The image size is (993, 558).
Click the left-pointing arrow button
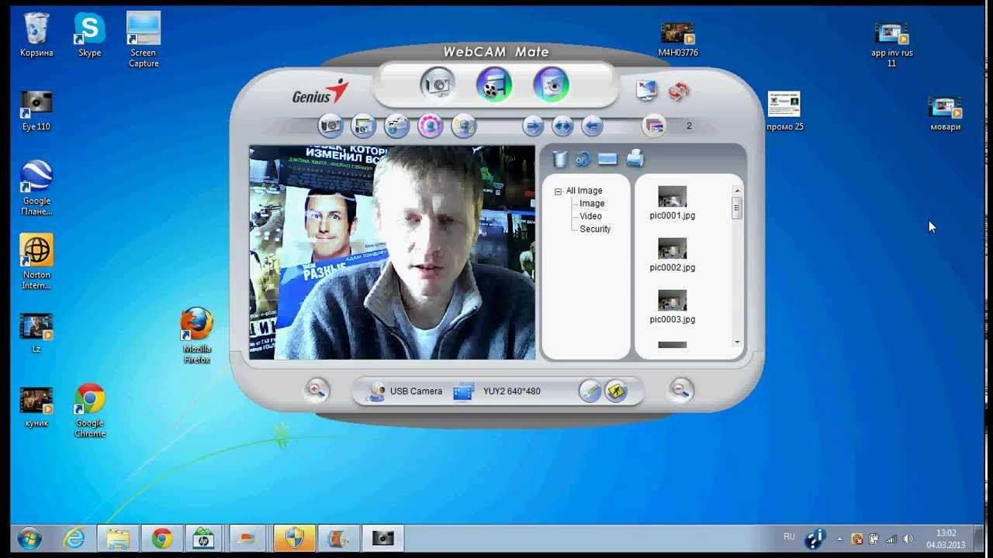(592, 125)
